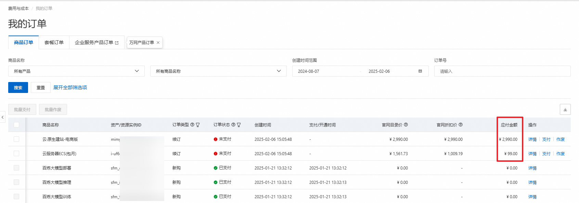This screenshot has height=203, width=579.
Task: Click the calendar icon in date range
Action: (x=420, y=71)
